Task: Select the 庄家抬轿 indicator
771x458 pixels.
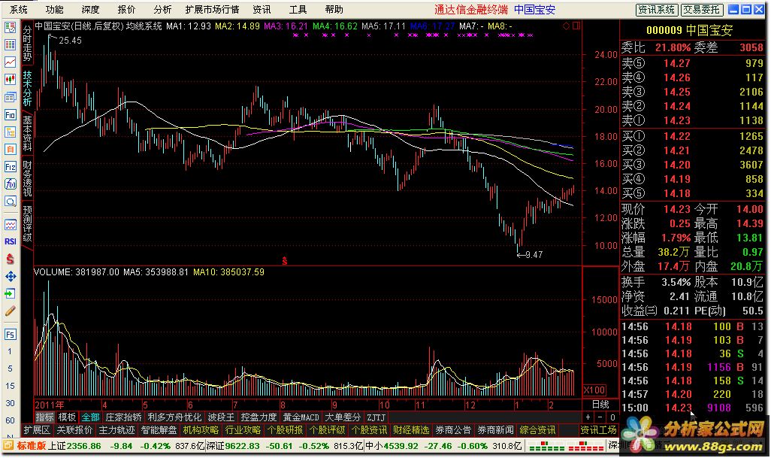Action: click(123, 417)
